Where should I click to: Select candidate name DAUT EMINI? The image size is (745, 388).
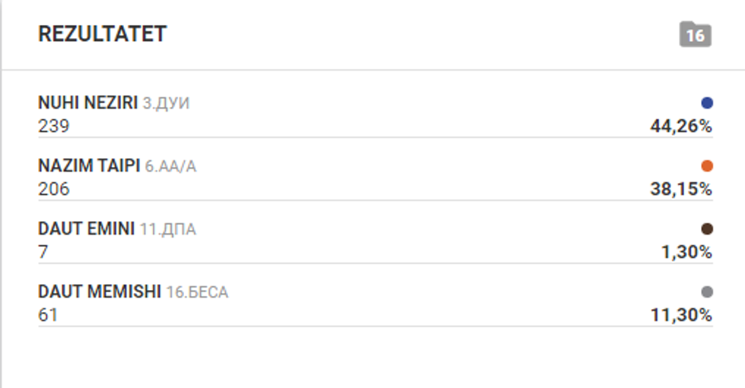86,229
